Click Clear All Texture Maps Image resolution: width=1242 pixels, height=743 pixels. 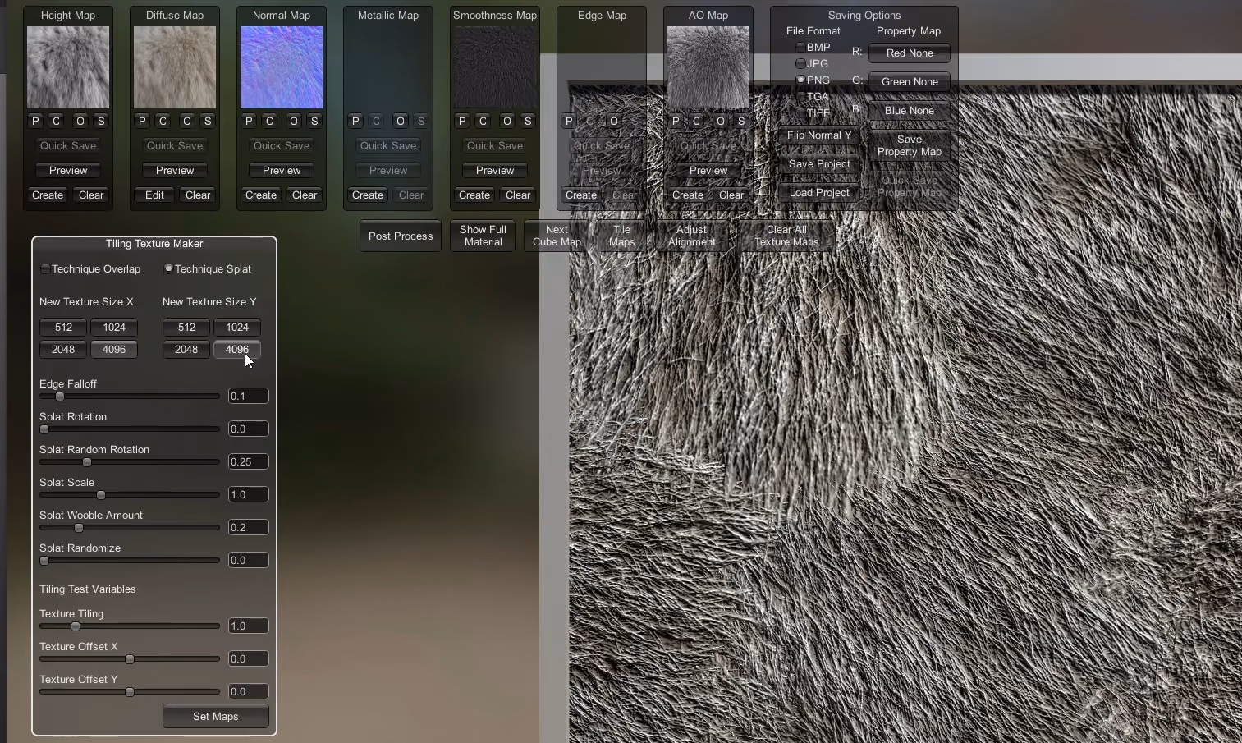click(786, 236)
